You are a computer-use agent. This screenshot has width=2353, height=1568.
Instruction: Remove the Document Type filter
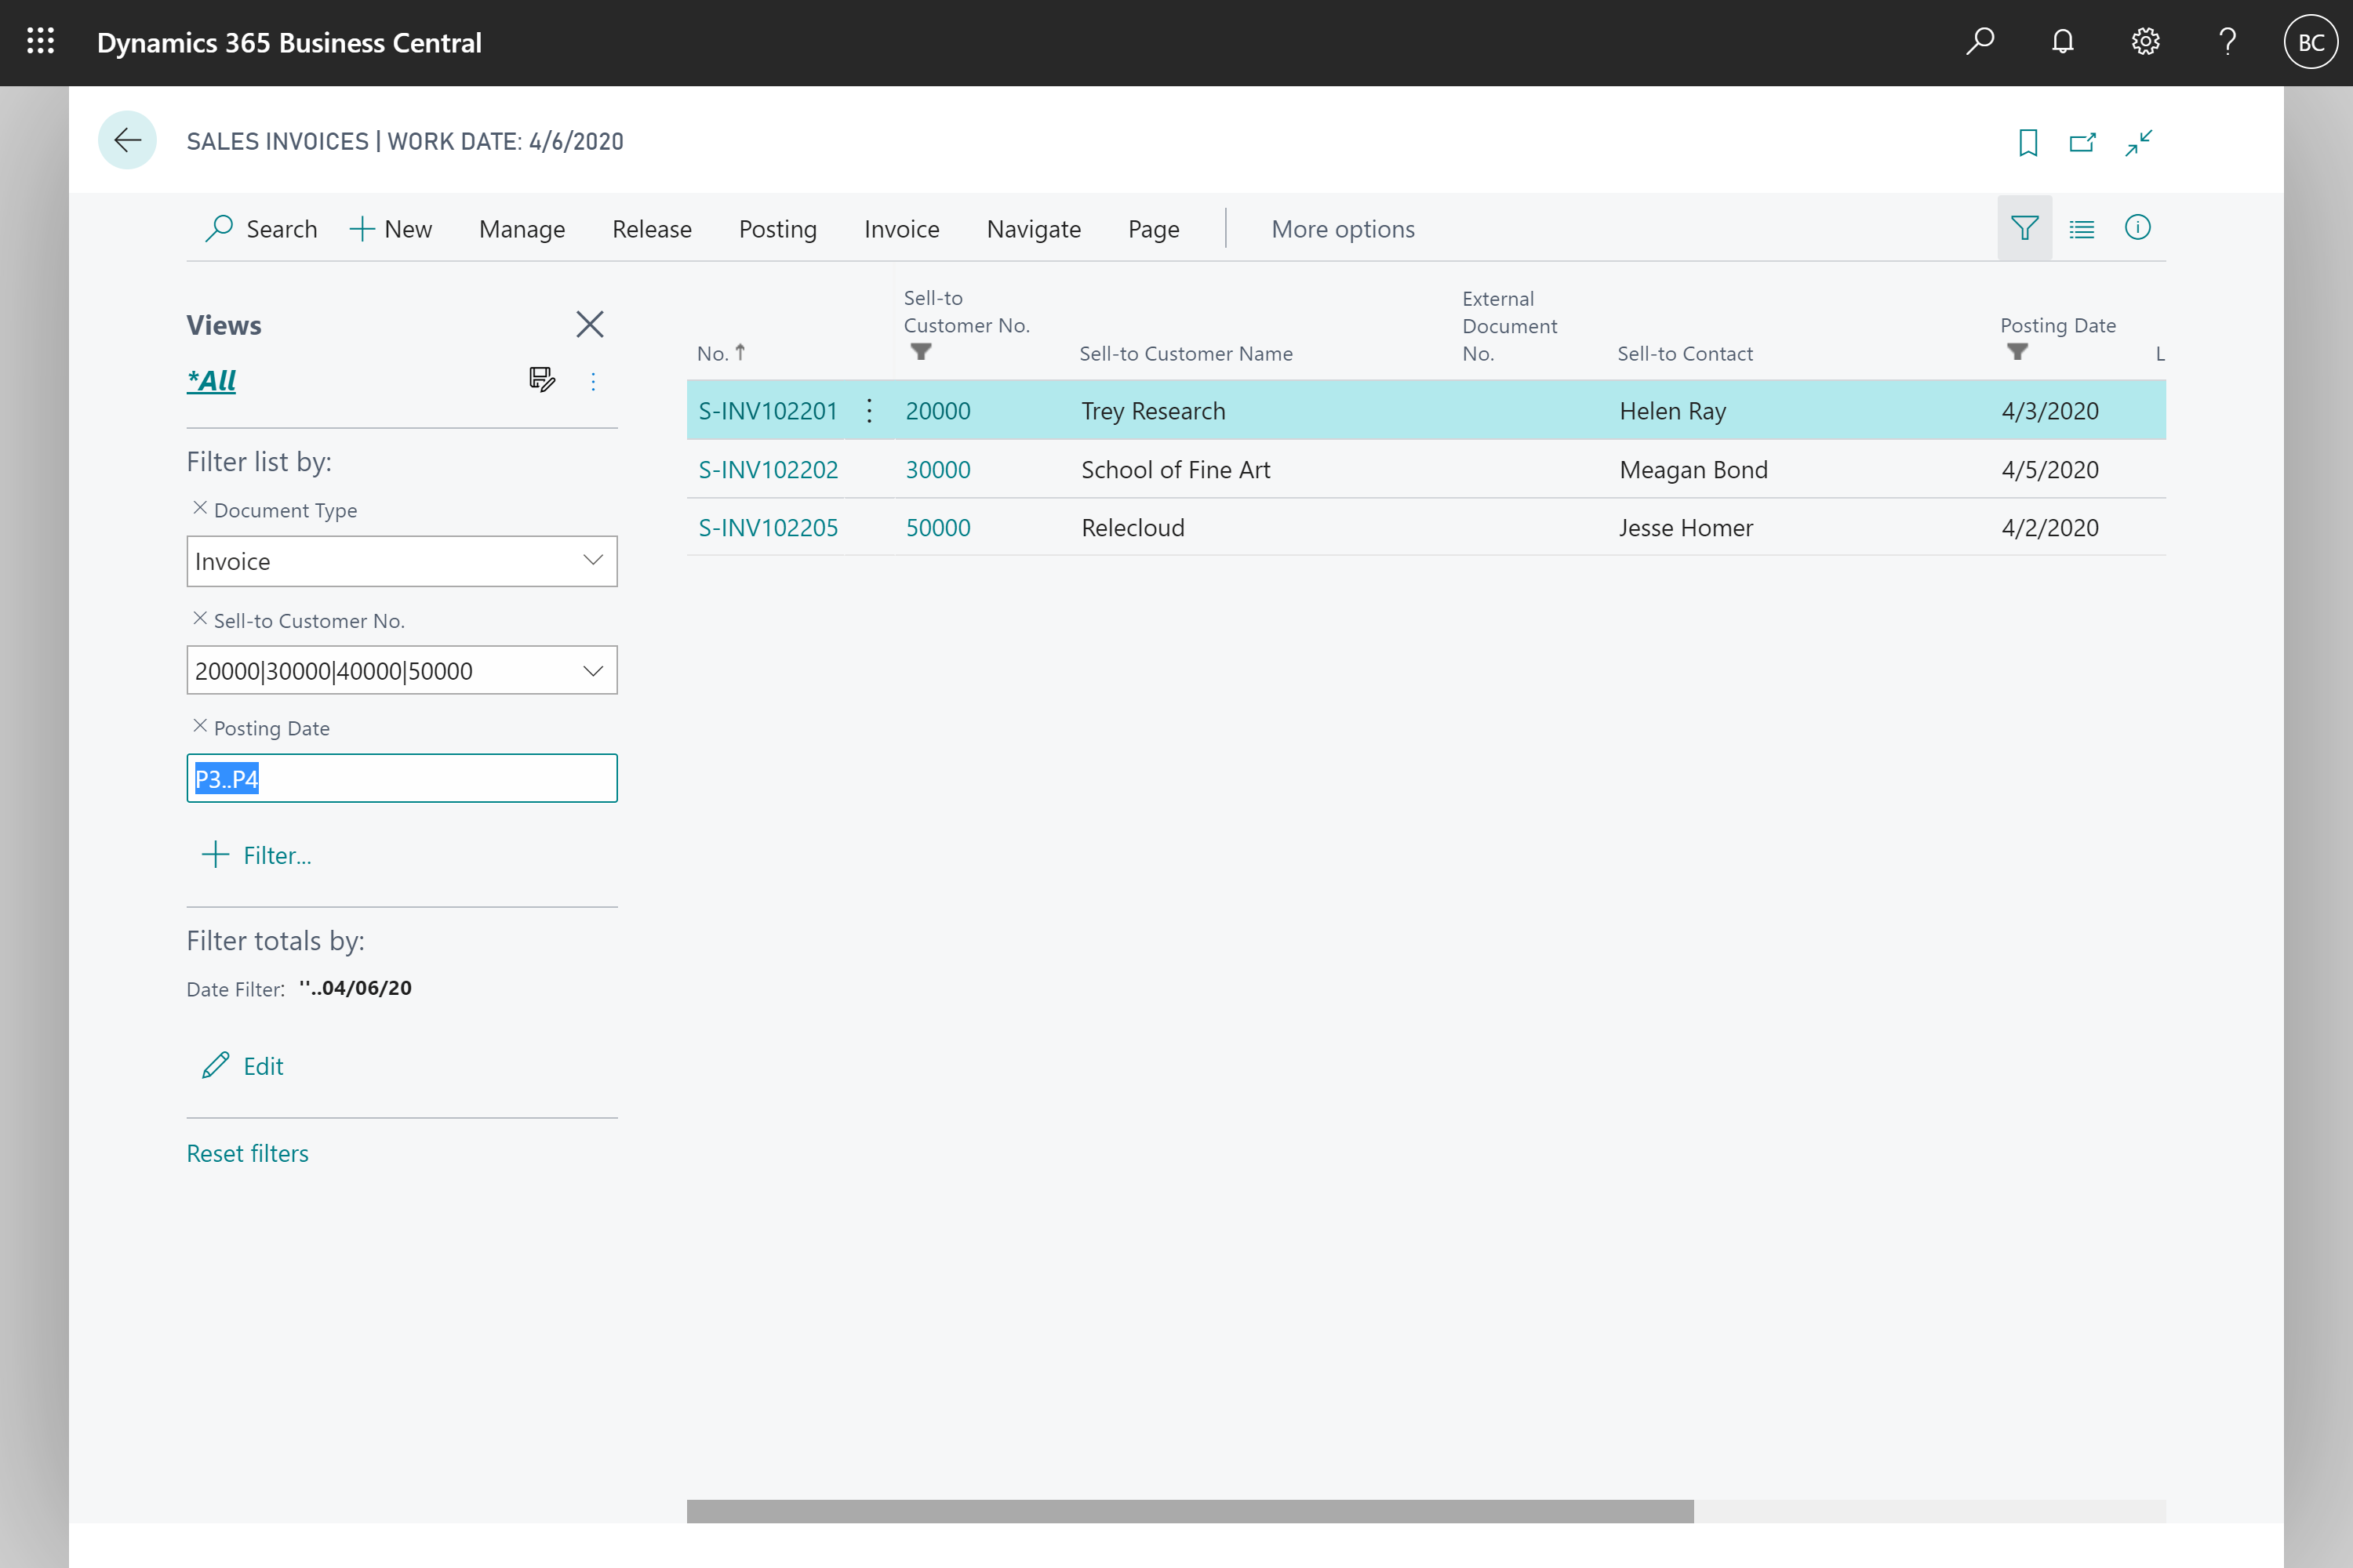(x=198, y=510)
